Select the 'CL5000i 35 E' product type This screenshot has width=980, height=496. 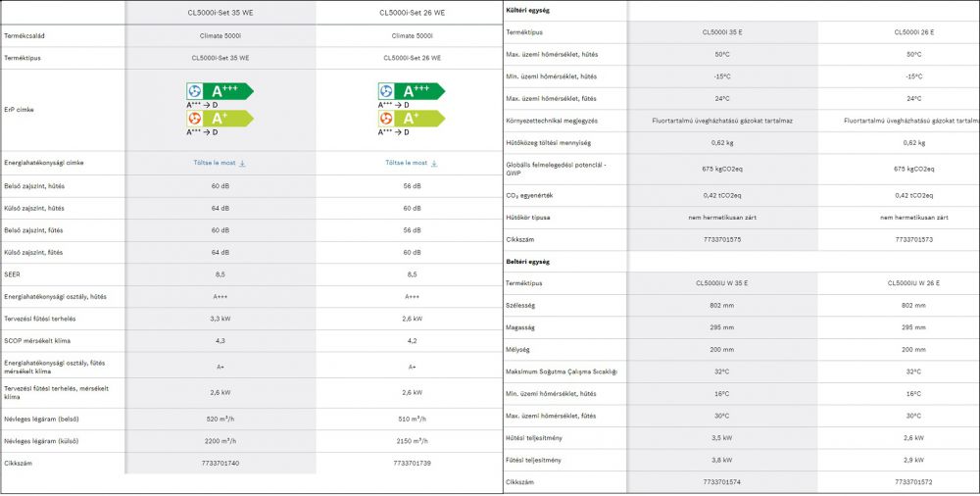click(x=722, y=32)
